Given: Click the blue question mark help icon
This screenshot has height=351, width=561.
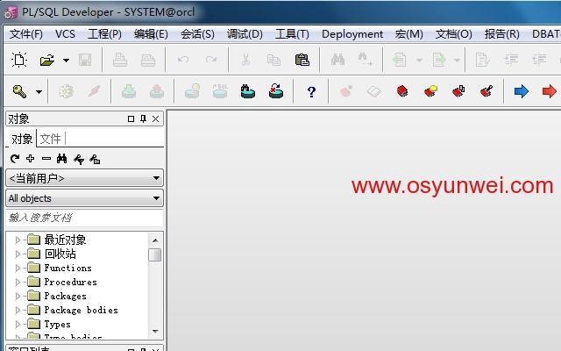Looking at the screenshot, I should tap(311, 91).
